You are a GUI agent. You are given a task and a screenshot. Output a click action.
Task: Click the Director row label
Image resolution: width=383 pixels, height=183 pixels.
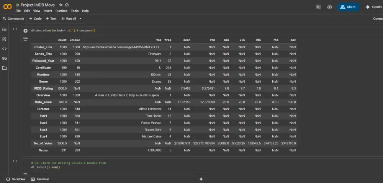[x=43, y=109]
